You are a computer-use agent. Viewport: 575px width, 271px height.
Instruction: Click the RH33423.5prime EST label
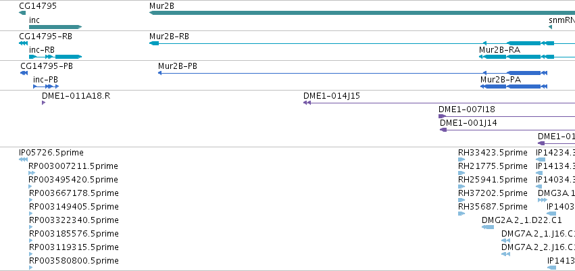(493, 153)
